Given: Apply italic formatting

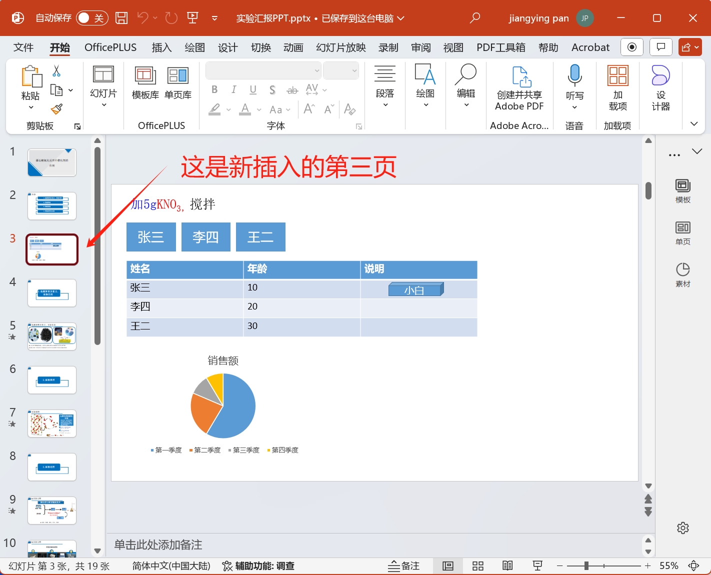Looking at the screenshot, I should [233, 90].
